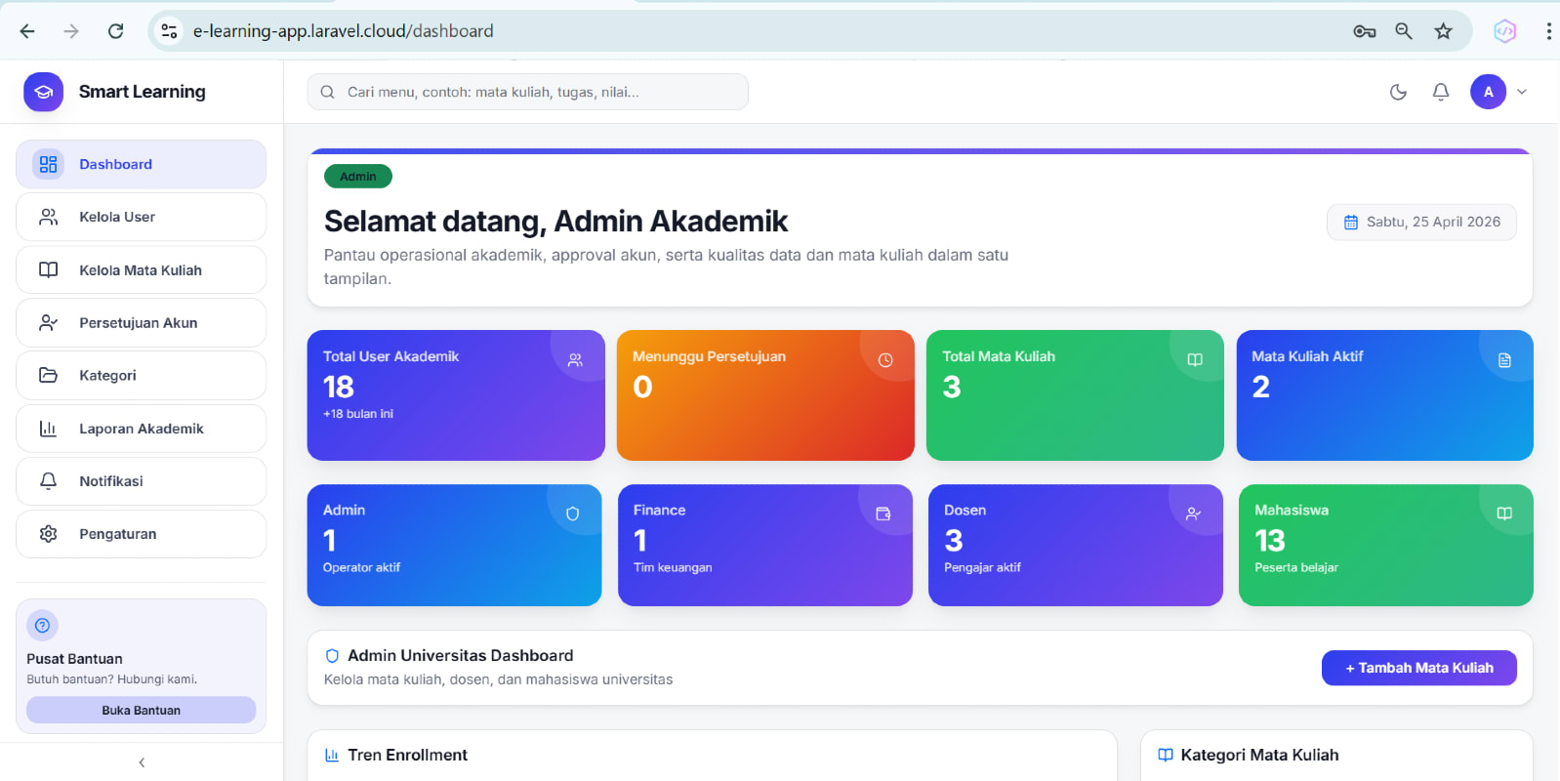Click the Mahasiswa count 13
1560x781 pixels.
[1270, 540]
